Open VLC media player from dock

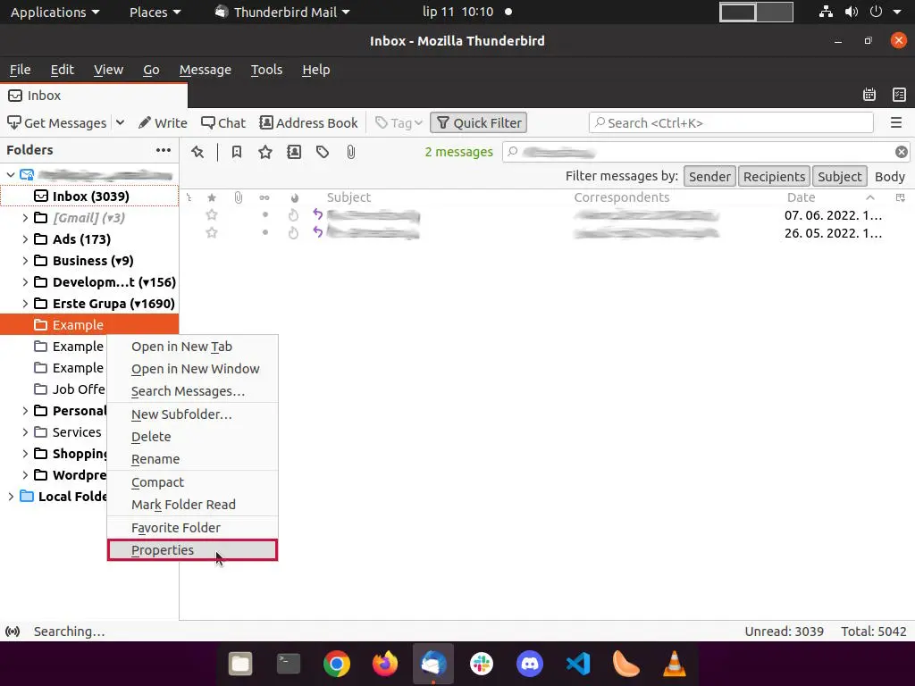674,664
